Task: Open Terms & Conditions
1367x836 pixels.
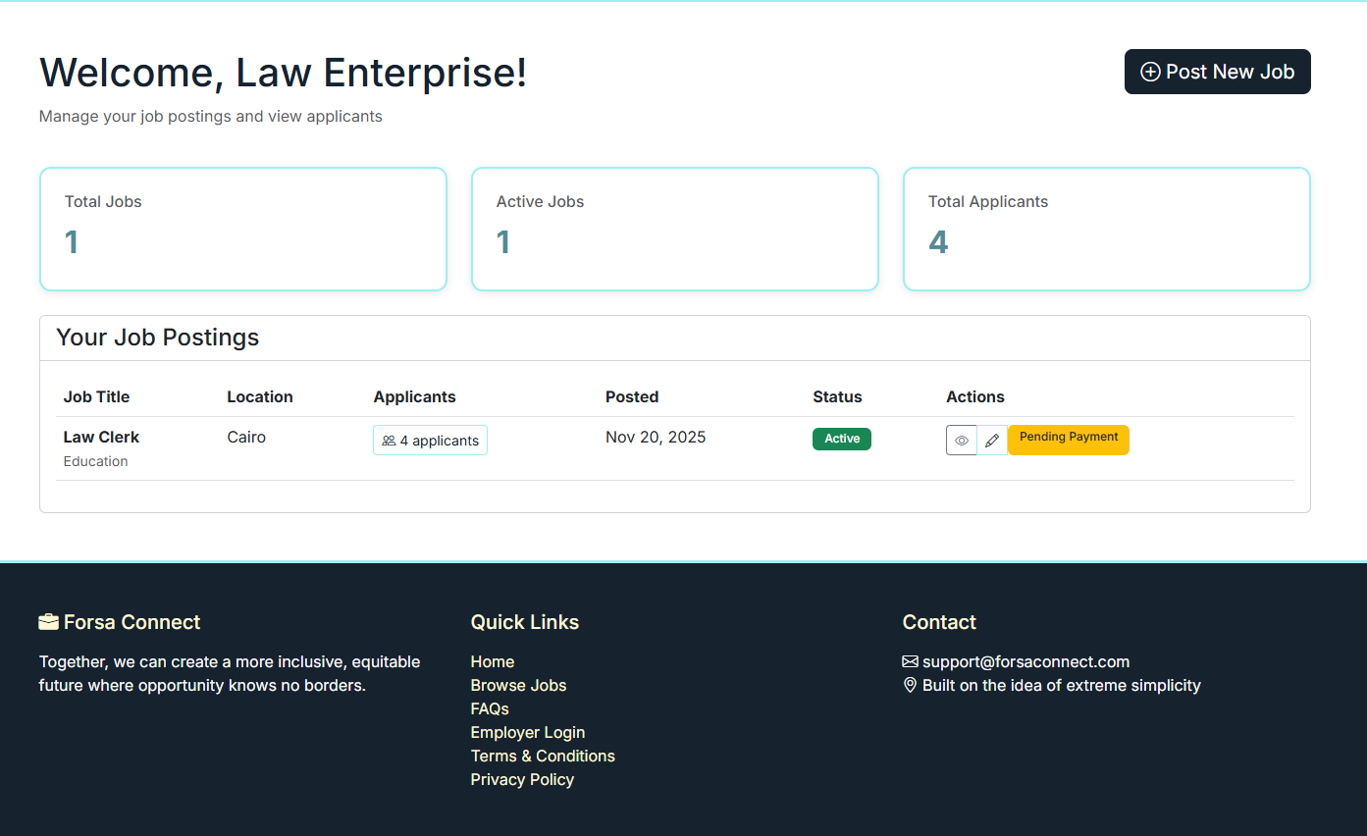Action: 543,756
